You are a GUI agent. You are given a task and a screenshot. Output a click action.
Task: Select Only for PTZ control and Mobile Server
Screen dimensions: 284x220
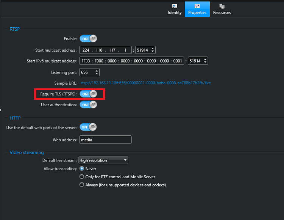point(82,177)
